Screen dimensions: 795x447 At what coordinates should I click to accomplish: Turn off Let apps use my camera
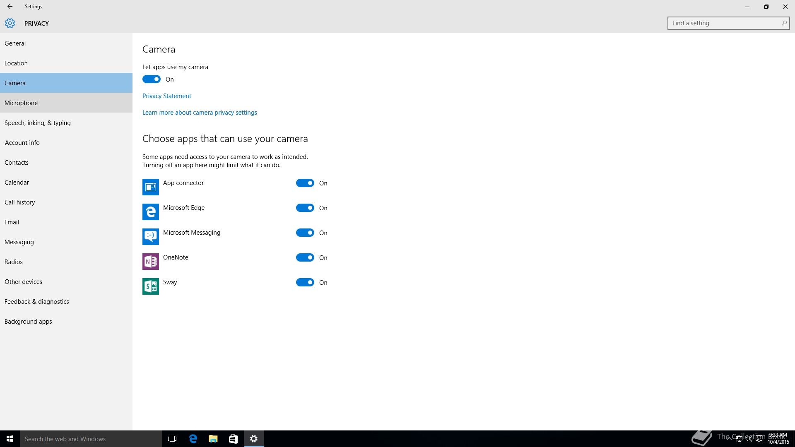coord(152,79)
